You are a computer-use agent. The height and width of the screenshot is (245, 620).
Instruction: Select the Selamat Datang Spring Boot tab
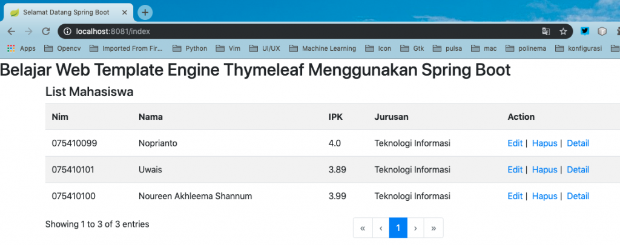click(69, 12)
